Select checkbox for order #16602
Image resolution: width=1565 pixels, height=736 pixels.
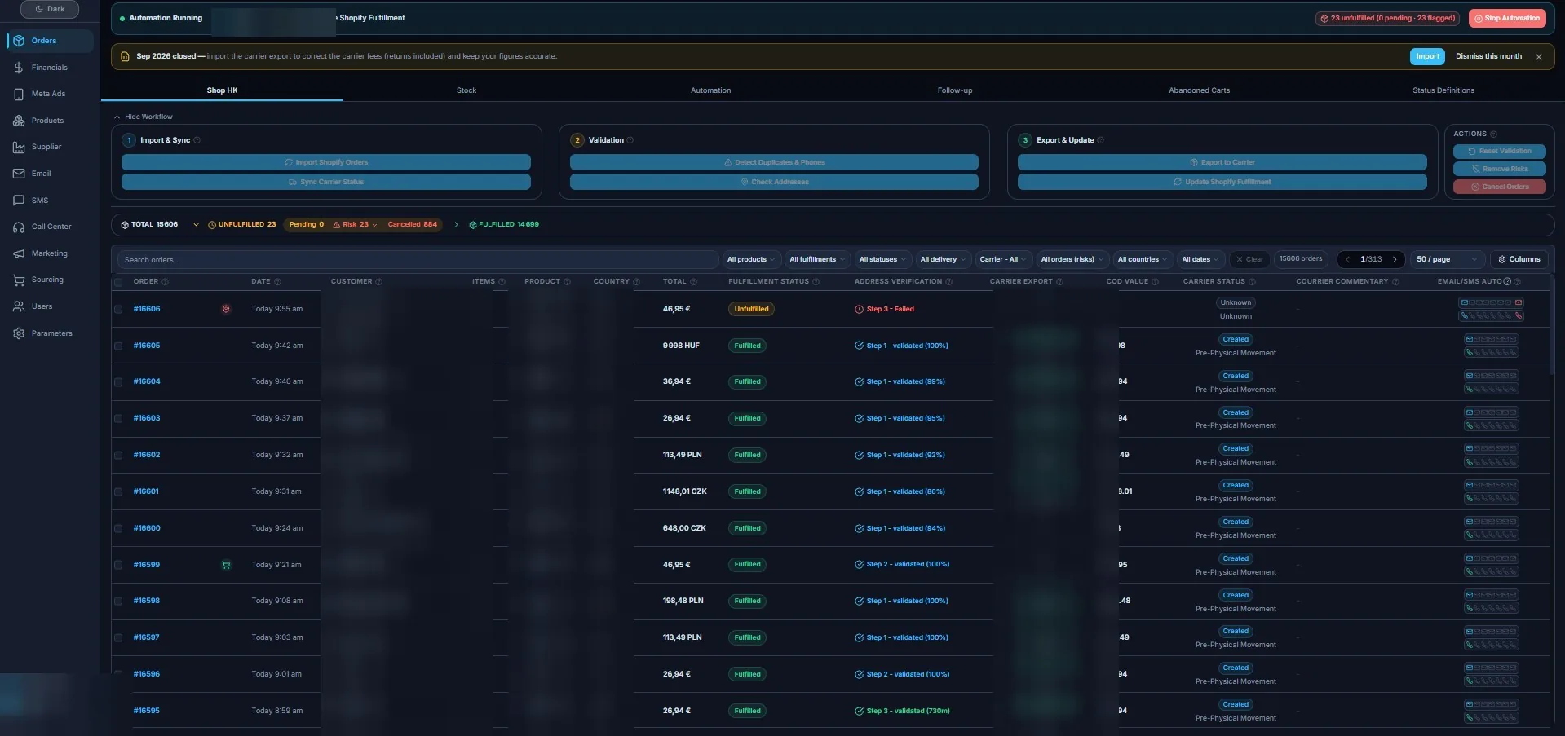118,456
